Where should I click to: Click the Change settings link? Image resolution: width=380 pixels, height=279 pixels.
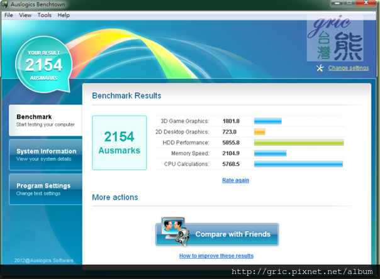349,68
